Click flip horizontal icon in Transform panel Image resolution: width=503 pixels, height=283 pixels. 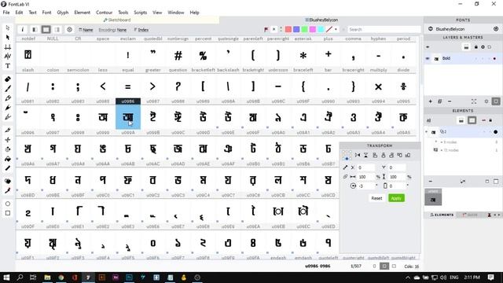[358, 156]
